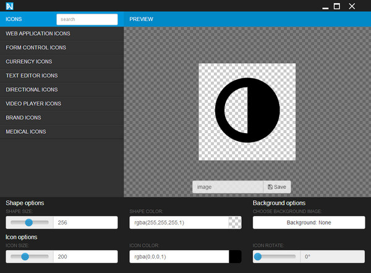The image size is (371, 273).
Task: Expand Medical Icons category
Action: coord(26,132)
